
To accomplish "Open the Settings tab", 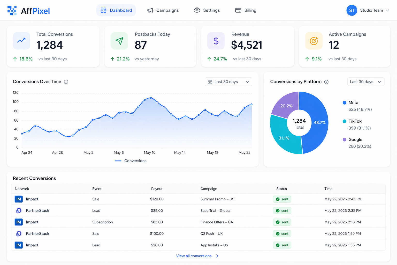I will coord(207,10).
